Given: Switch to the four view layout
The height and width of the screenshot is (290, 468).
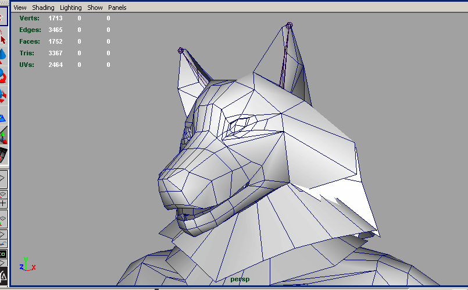Looking at the screenshot, I should click(3, 199).
